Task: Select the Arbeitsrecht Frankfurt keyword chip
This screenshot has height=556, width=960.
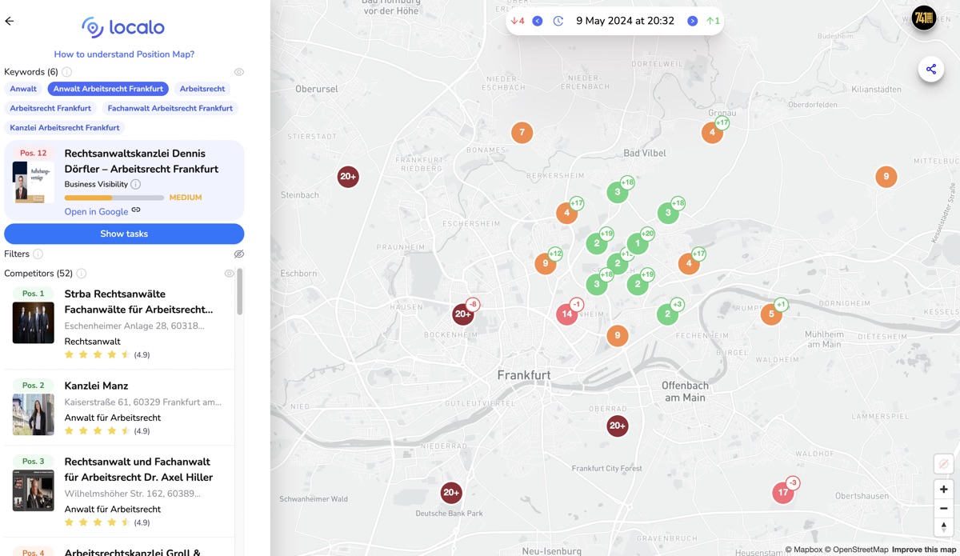Action: [x=50, y=108]
